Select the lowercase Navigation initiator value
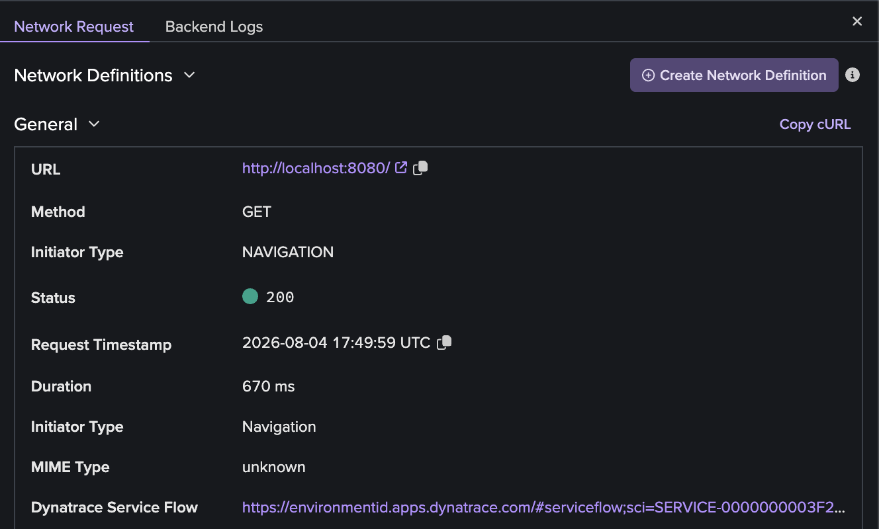Image resolution: width=879 pixels, height=529 pixels. (x=279, y=427)
